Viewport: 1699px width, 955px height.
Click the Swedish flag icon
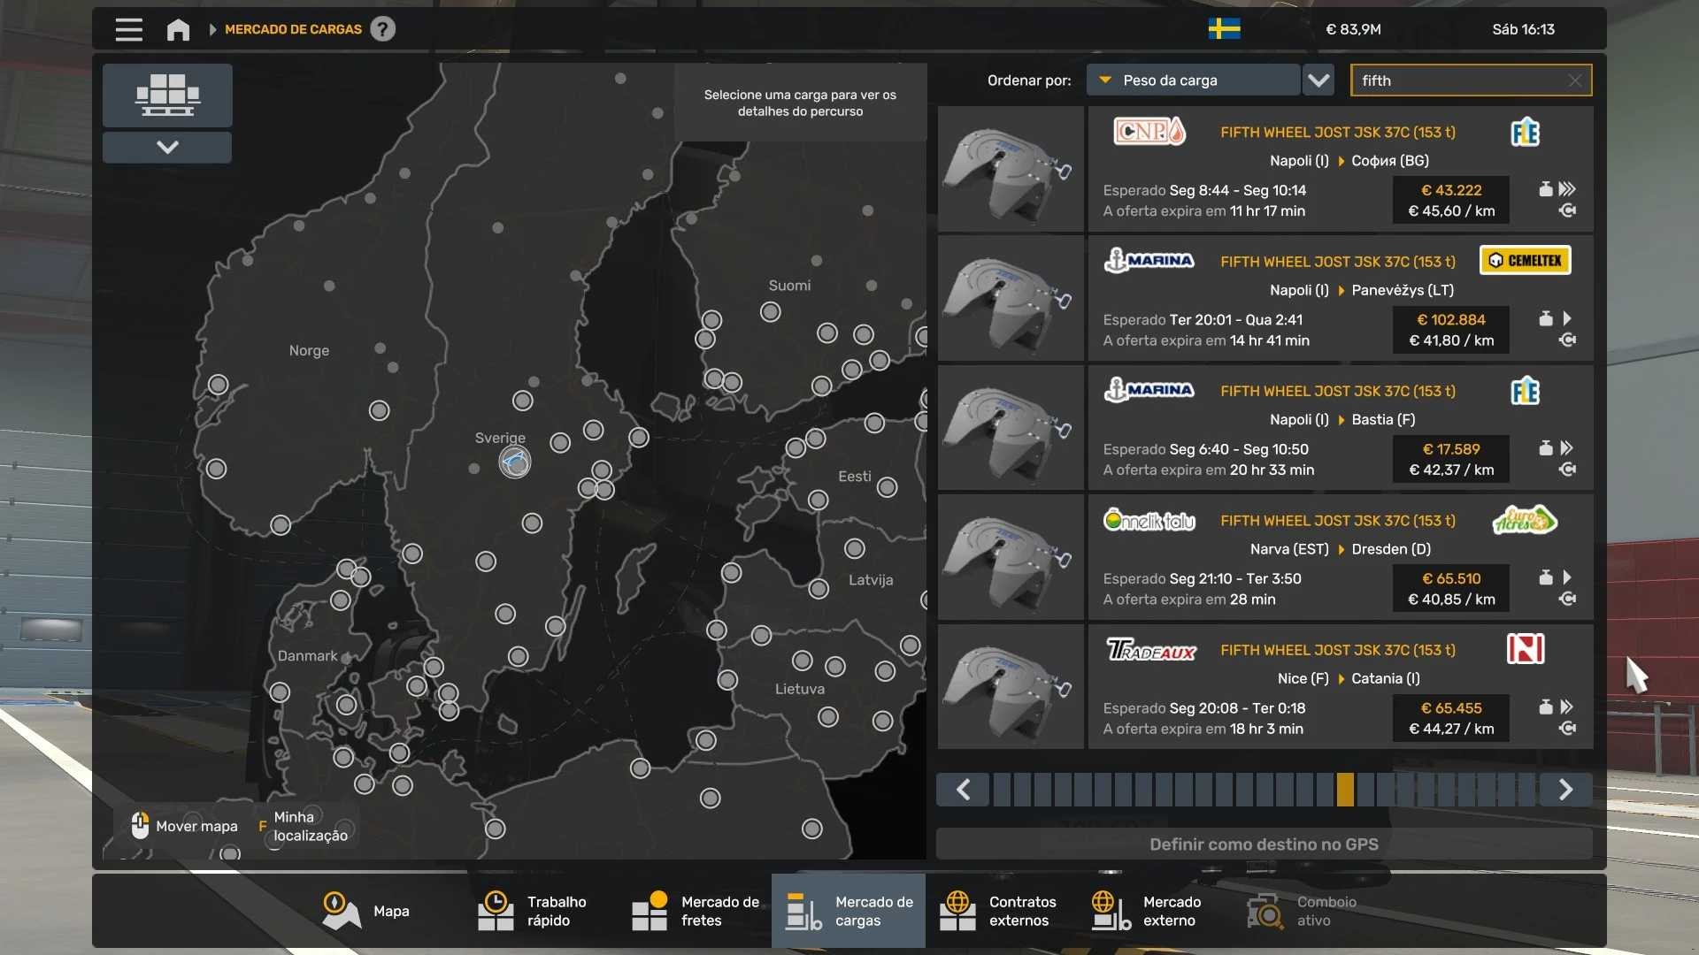pyautogui.click(x=1224, y=29)
